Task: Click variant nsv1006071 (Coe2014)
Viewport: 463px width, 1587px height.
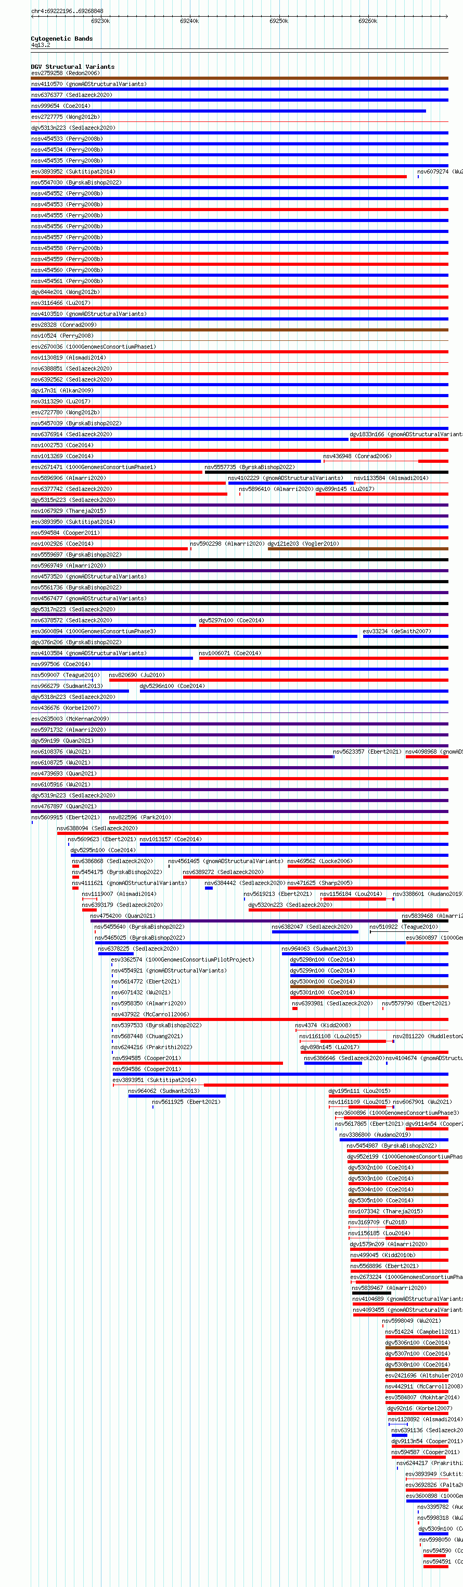Action: (x=229, y=654)
